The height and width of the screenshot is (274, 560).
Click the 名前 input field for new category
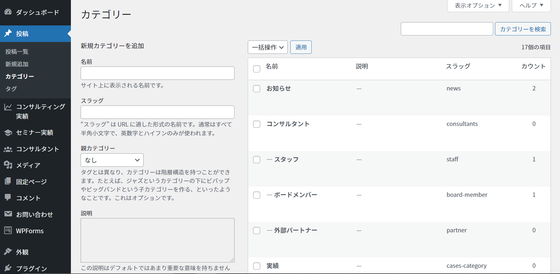coord(157,73)
